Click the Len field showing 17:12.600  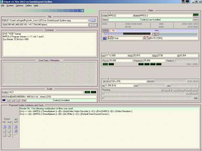click(116, 56)
